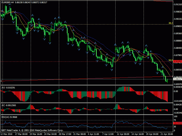This screenshot has width=182, height=136.
Task: Click the 0.89855 price axis label
Action: (178, 26)
